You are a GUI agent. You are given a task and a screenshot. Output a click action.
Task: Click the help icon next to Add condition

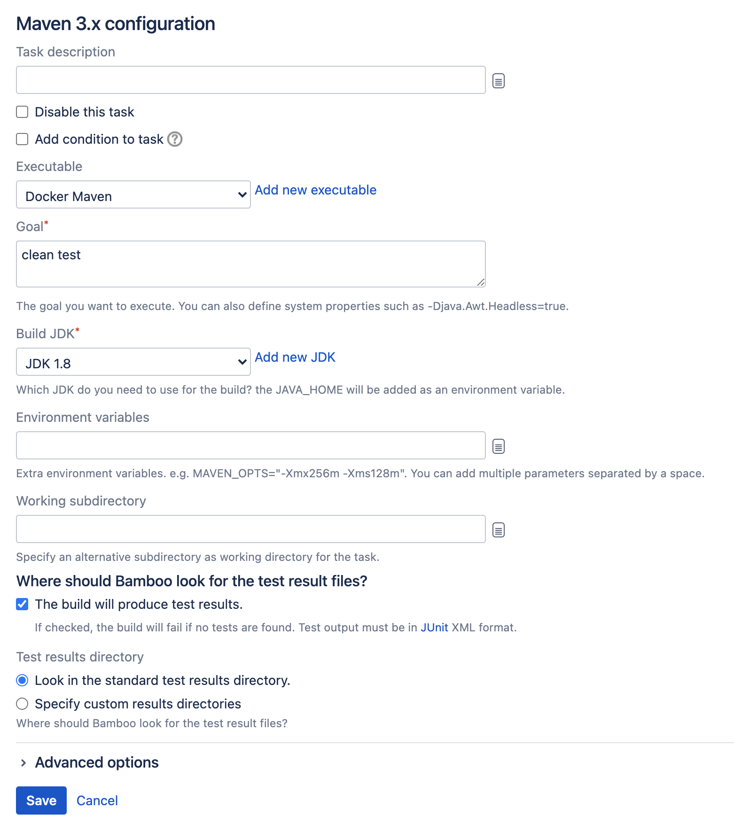(x=175, y=139)
